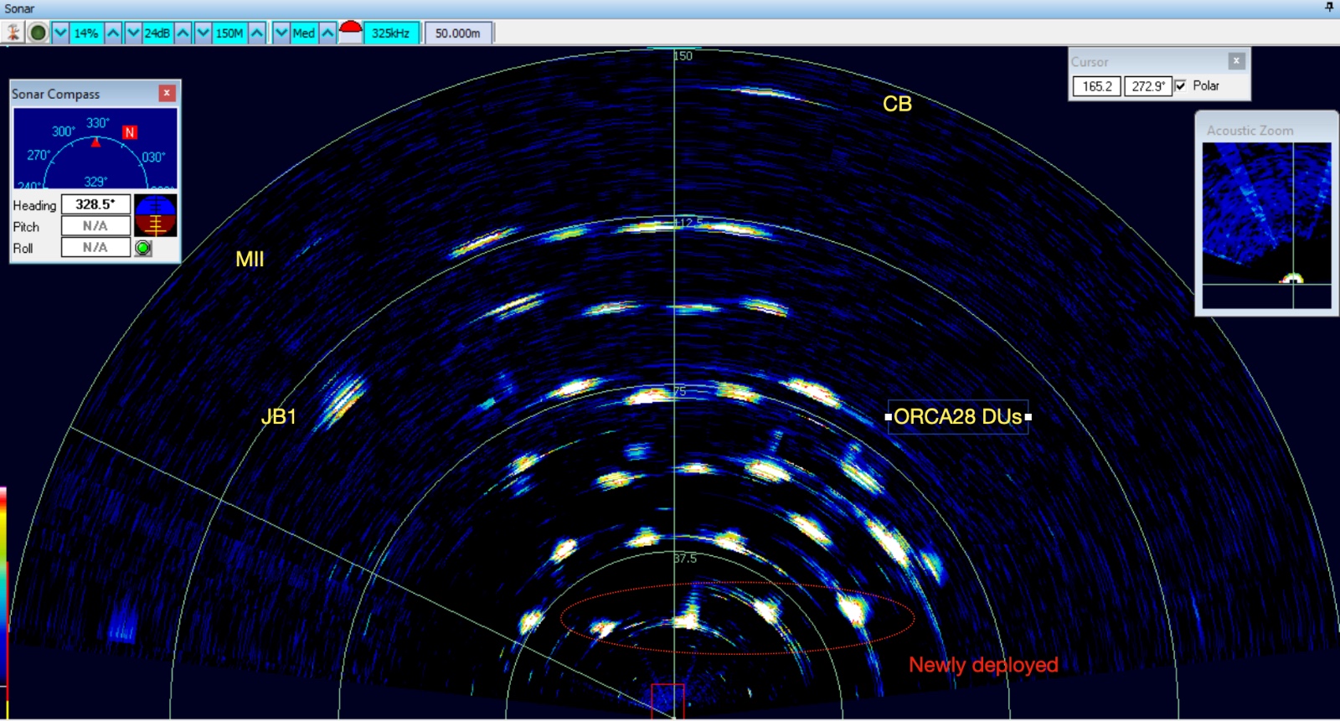The width and height of the screenshot is (1340, 721).
Task: Lower the Med speed setting
Action: coord(281,33)
